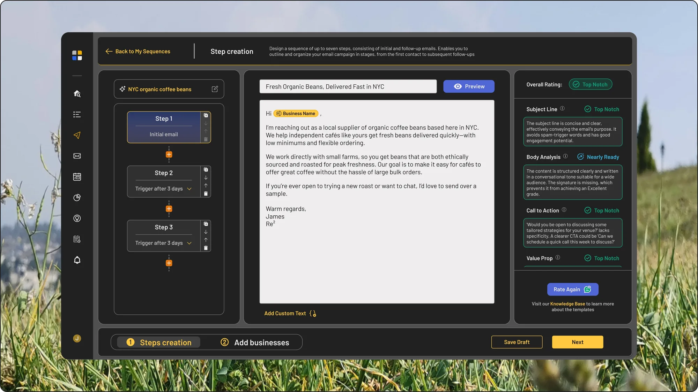The width and height of the screenshot is (698, 392).
Task: Add a step after Step 3
Action: point(169,263)
